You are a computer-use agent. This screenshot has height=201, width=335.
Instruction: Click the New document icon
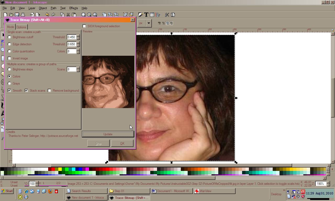tap(5, 15)
